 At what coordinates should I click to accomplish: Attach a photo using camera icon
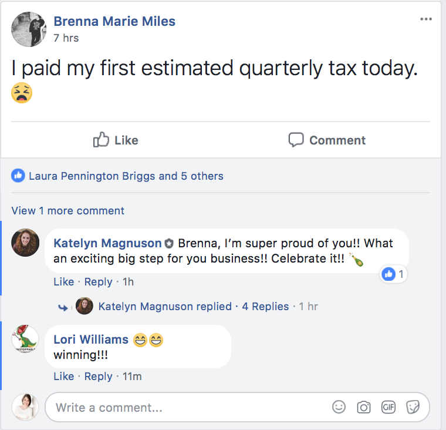[x=364, y=407]
